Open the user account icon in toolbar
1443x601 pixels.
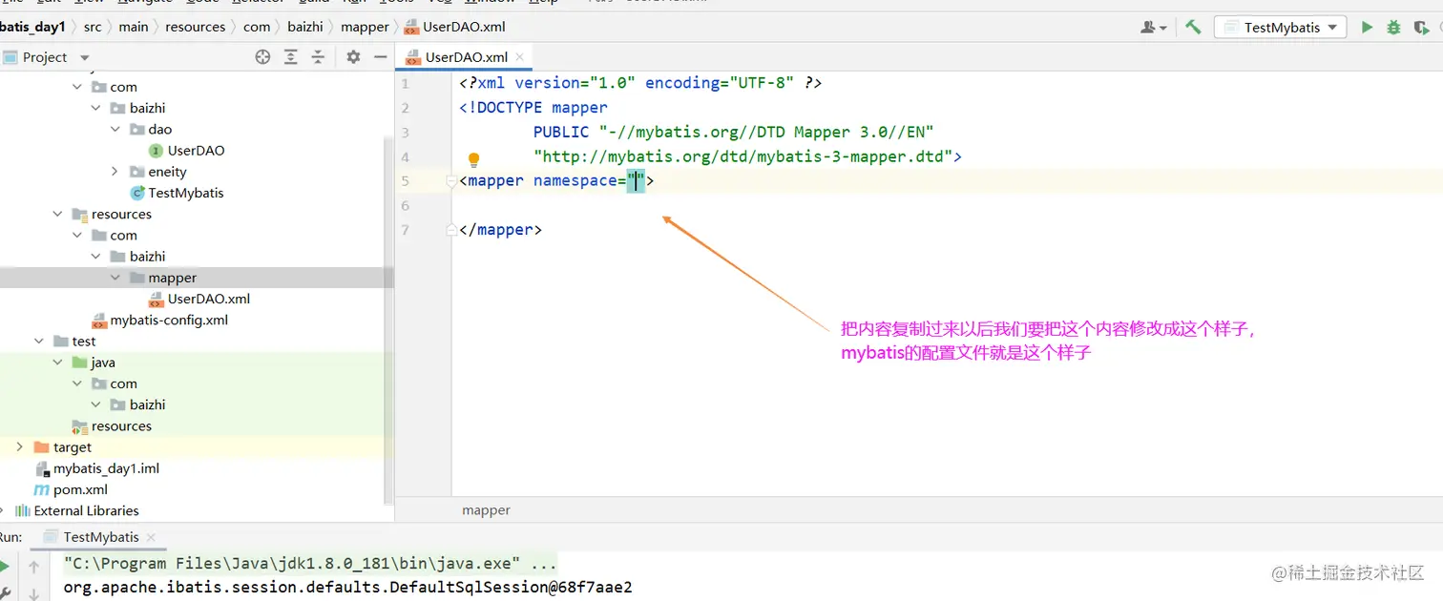click(1153, 28)
